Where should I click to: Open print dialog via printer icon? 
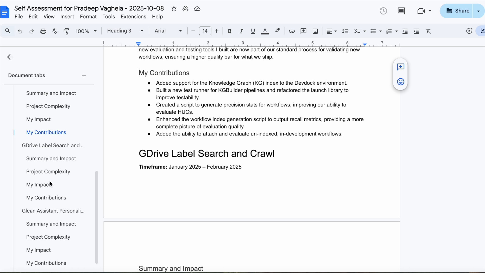(43, 31)
